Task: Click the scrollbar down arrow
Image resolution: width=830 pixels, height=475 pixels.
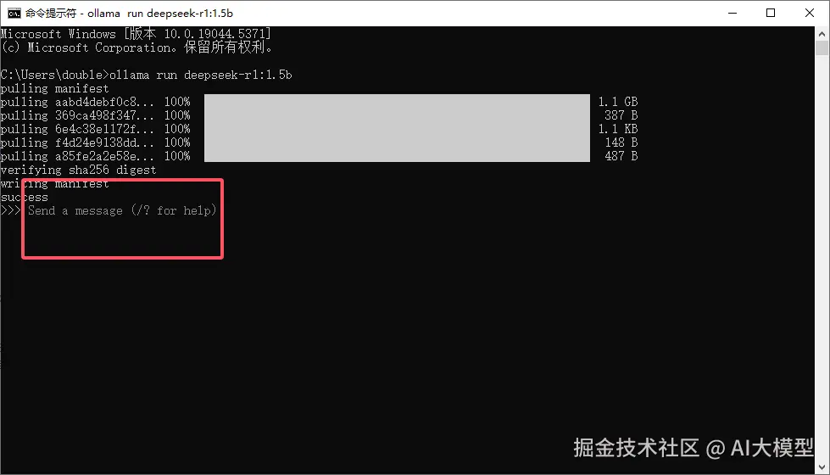Action: 822,467
